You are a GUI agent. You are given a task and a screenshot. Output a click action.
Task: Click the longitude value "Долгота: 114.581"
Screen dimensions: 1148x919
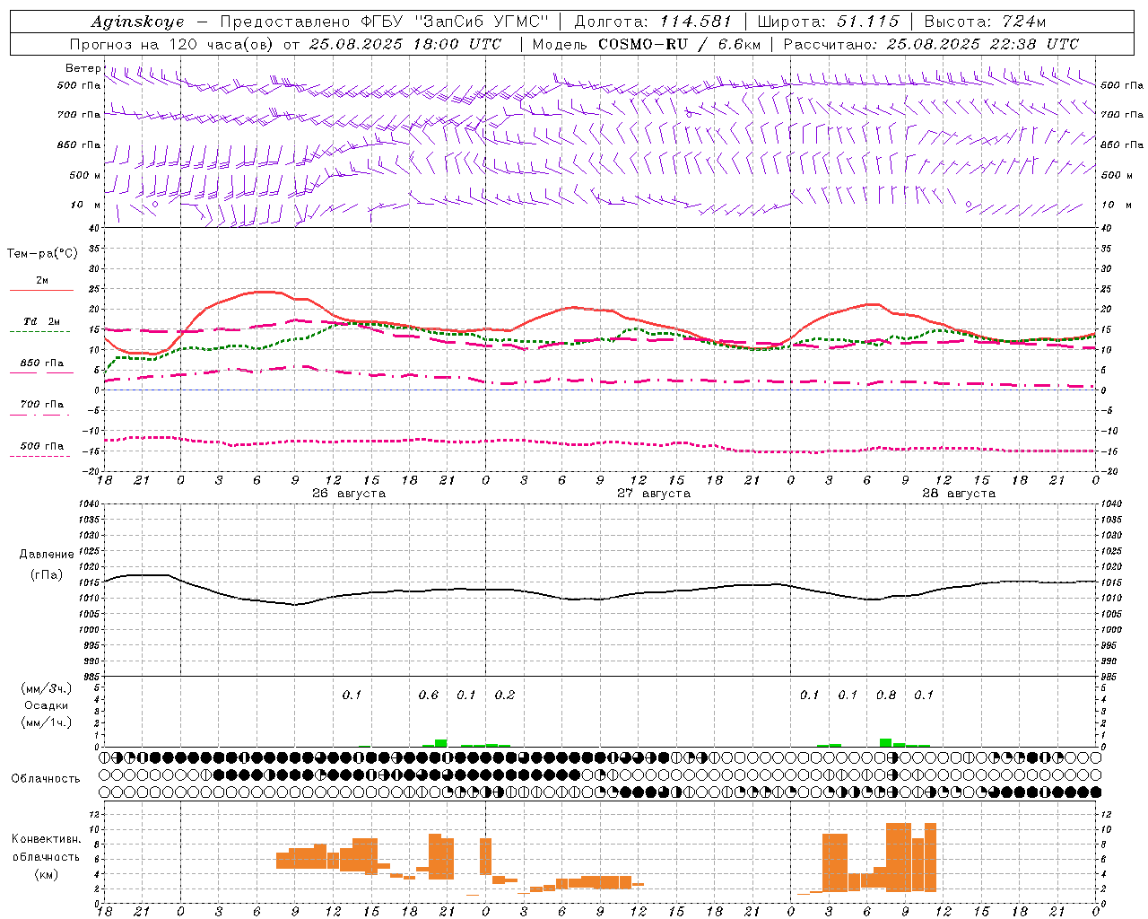click(x=653, y=22)
